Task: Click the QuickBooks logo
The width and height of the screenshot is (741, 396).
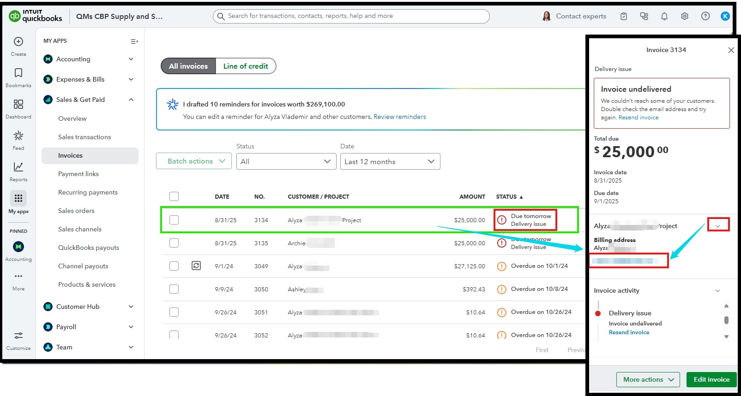Action: pos(36,16)
